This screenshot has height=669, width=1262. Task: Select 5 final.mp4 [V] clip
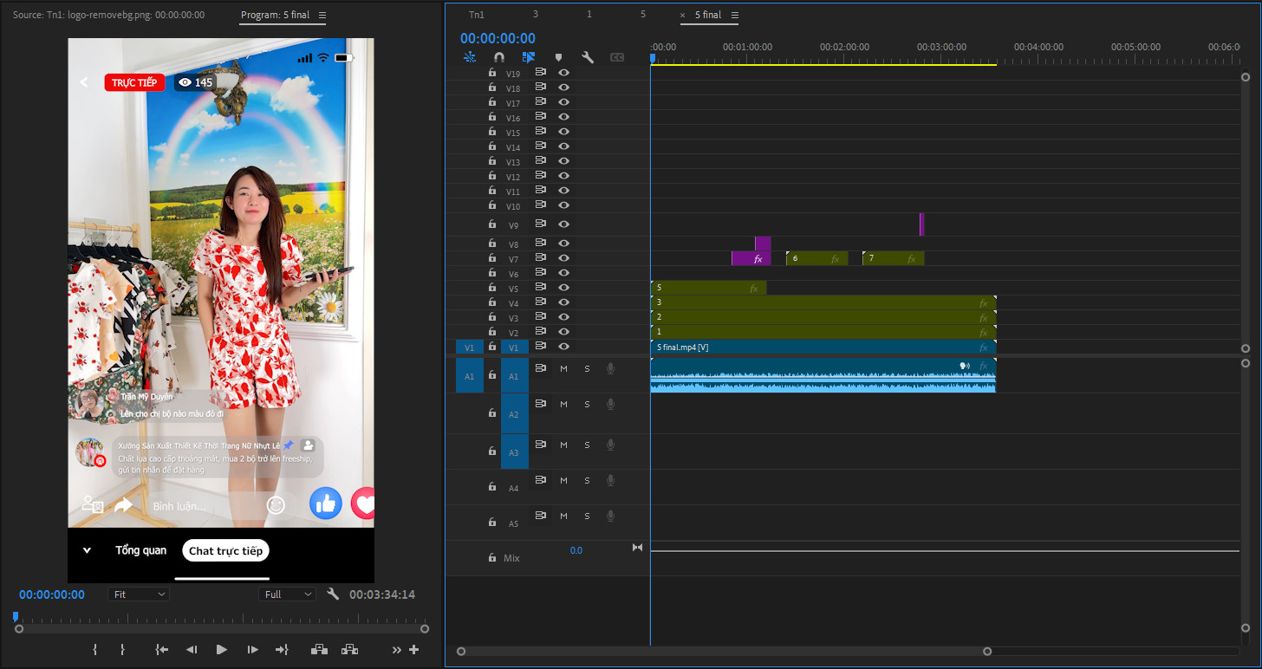pos(823,347)
